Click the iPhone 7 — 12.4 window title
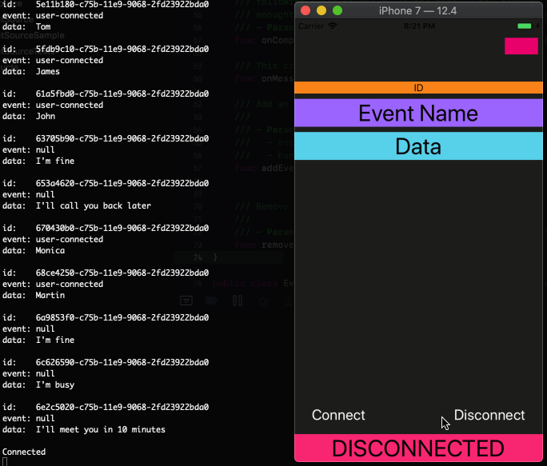 (x=417, y=11)
